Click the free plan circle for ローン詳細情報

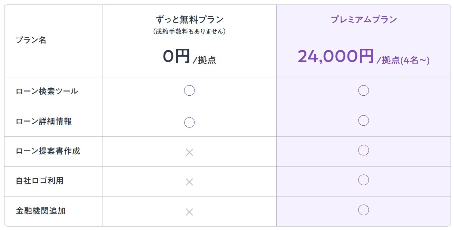point(189,122)
